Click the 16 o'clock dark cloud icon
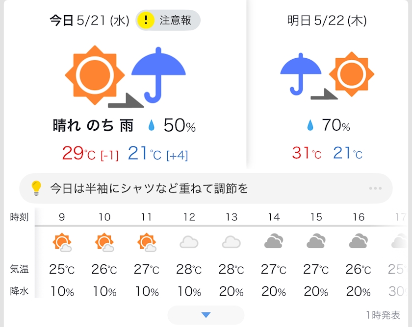The image size is (412, 327). pos(358,242)
